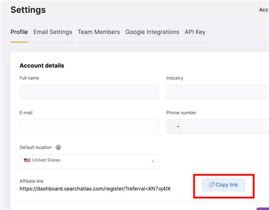Click the United States flag icon
Image resolution: width=269 pixels, height=210 pixels.
(27, 160)
